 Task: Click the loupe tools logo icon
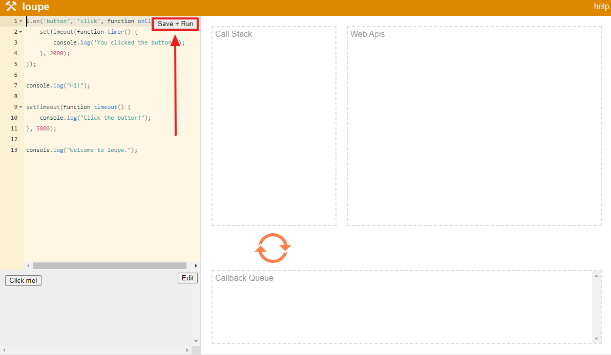point(11,7)
